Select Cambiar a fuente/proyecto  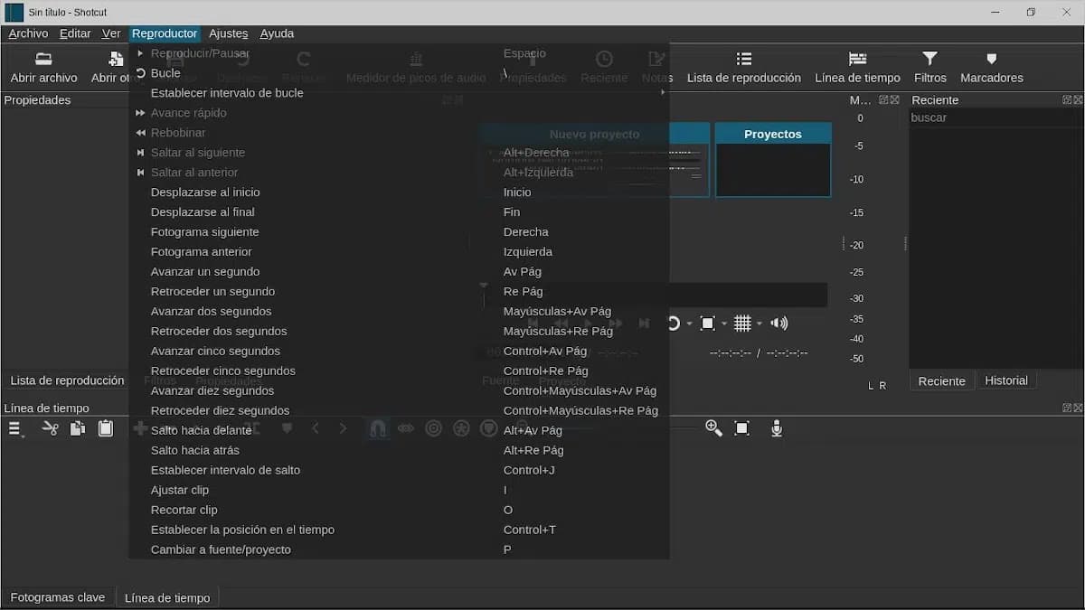[x=399, y=550]
